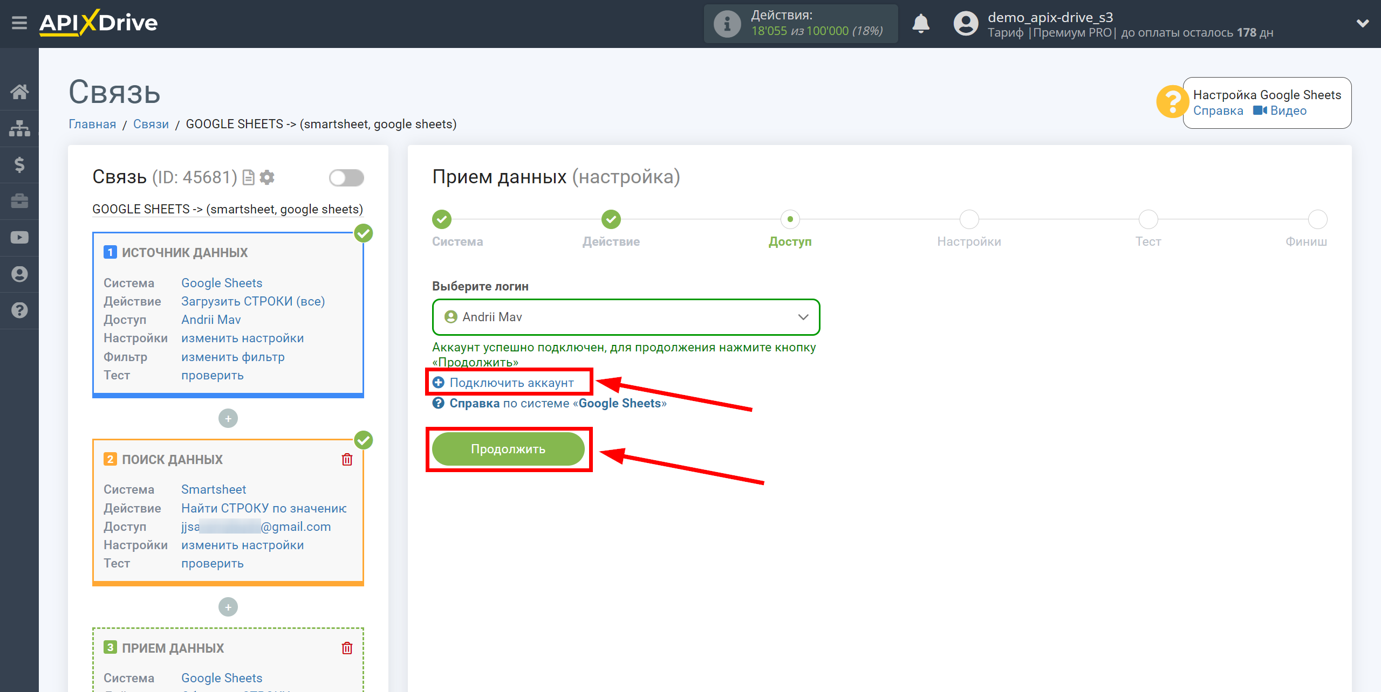Copy connection ID document icon
This screenshot has height=692, width=1381.
click(248, 177)
